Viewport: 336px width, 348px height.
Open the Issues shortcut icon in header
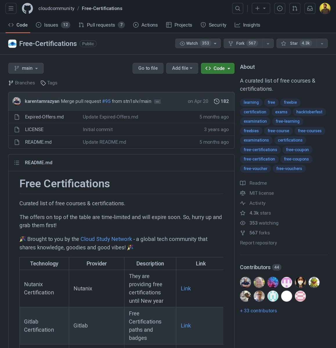(280, 8)
